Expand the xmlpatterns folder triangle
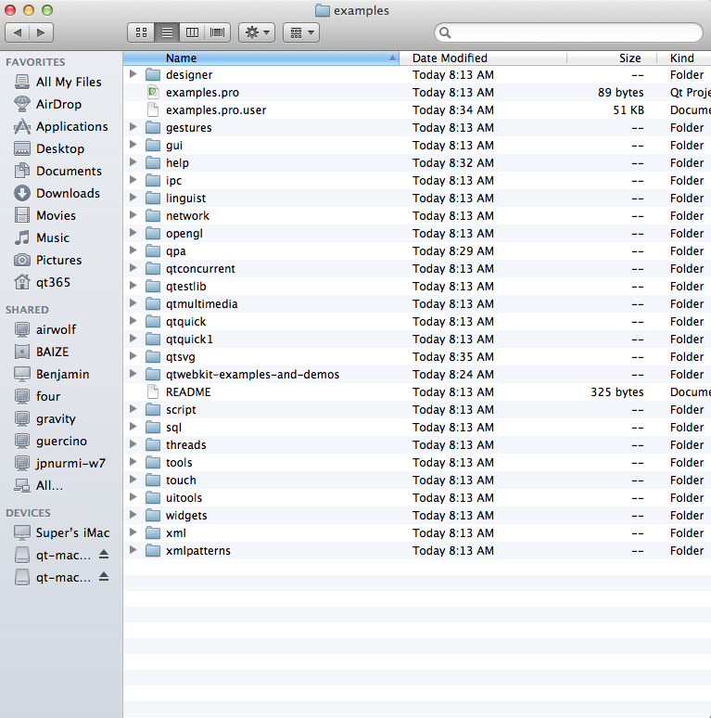Image resolution: width=711 pixels, height=718 pixels. 133,551
